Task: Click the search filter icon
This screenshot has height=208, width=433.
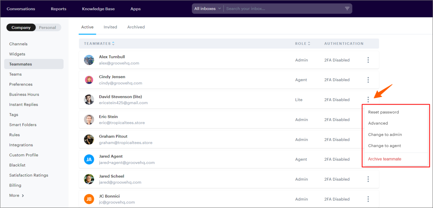Action: click(347, 9)
